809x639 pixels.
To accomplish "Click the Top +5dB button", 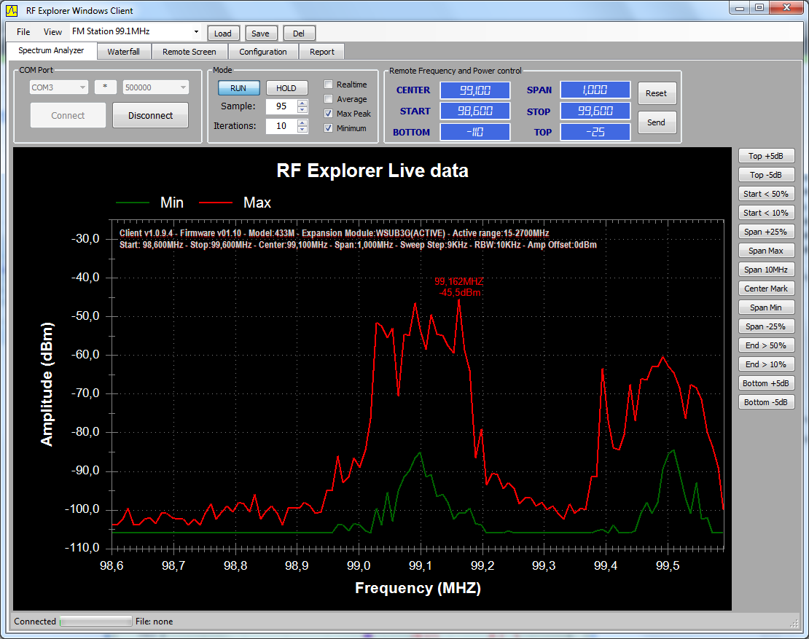I will point(766,156).
